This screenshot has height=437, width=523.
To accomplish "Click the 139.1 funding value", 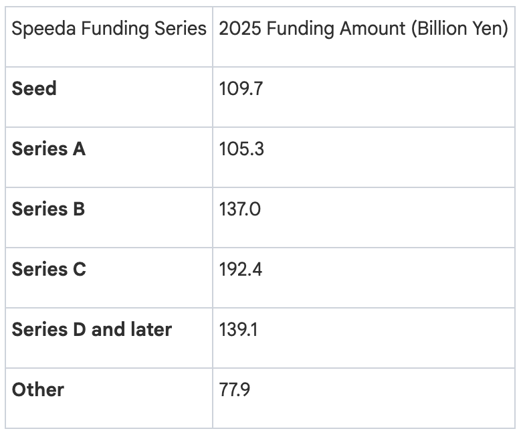I will [x=239, y=329].
